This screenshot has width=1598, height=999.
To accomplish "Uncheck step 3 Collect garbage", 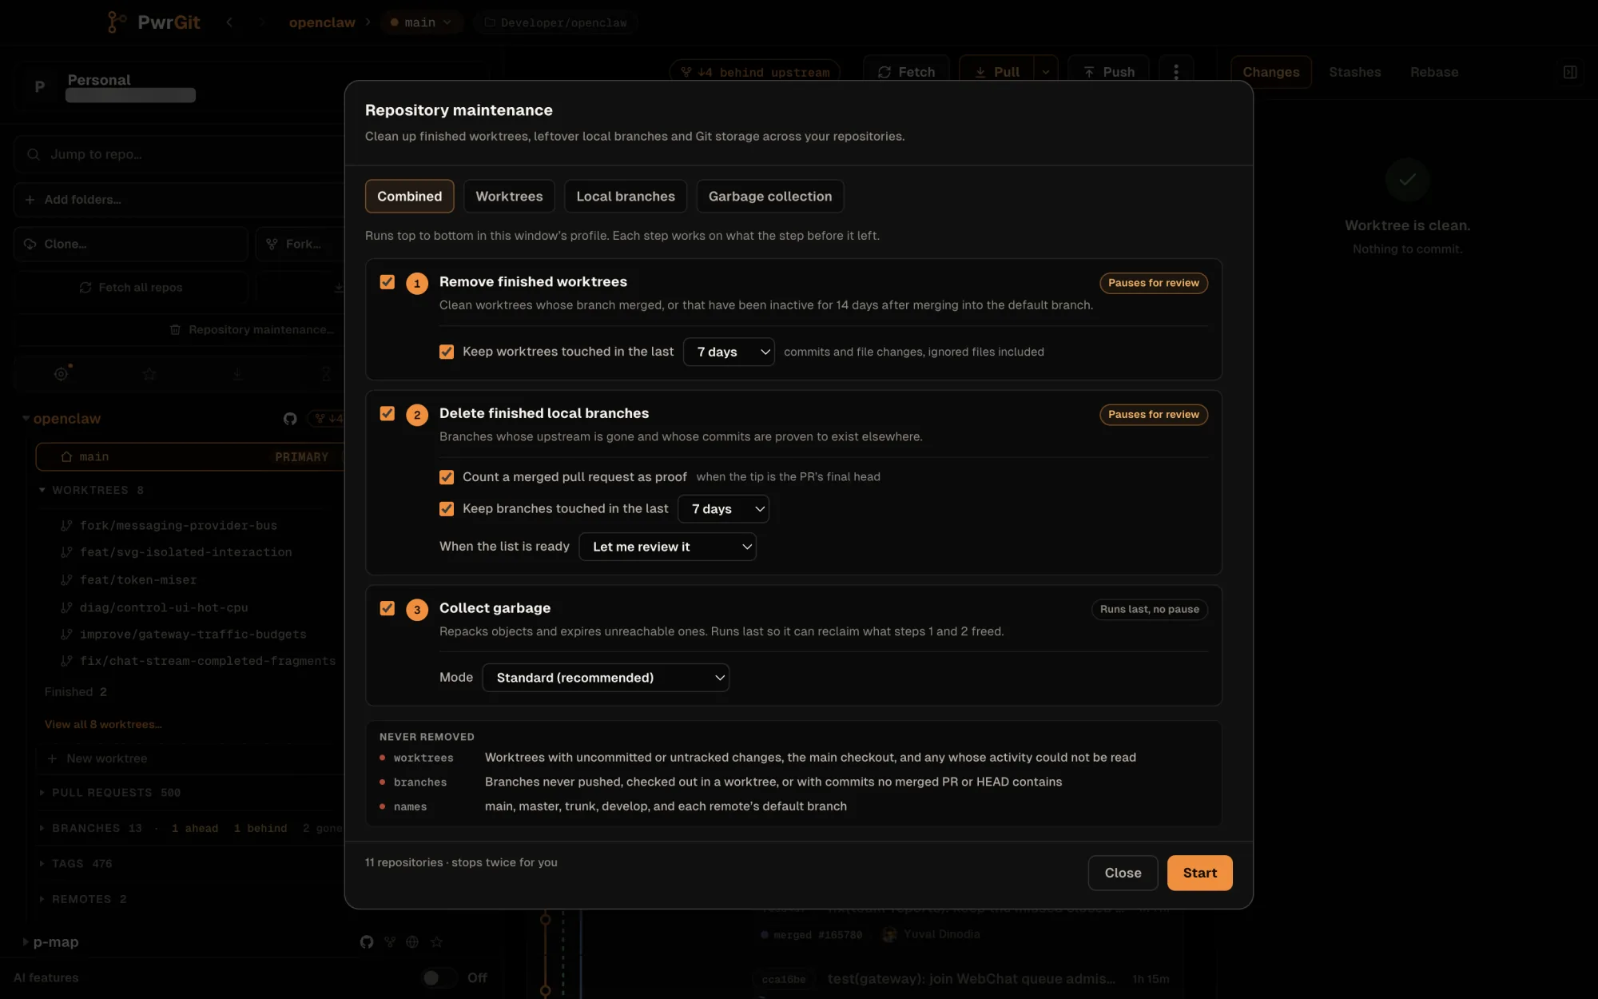I will (x=388, y=608).
